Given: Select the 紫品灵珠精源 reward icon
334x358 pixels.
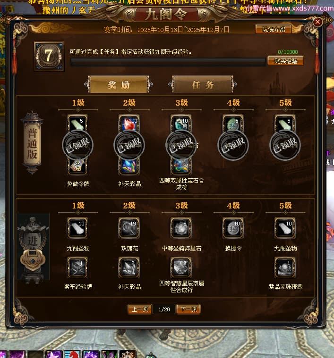Looking at the screenshot, I should pyautogui.click(x=285, y=267).
